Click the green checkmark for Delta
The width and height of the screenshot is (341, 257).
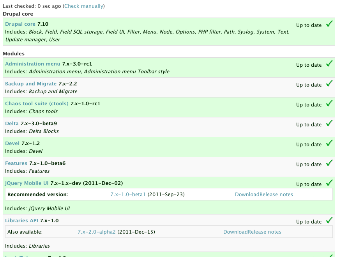pyautogui.click(x=329, y=123)
